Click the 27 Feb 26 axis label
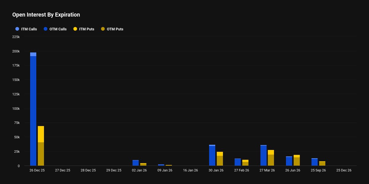The image size is (369, 184). pyautogui.click(x=241, y=170)
